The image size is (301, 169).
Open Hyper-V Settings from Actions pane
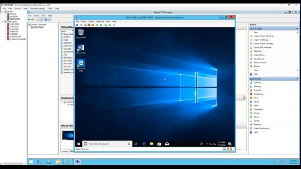261,40
